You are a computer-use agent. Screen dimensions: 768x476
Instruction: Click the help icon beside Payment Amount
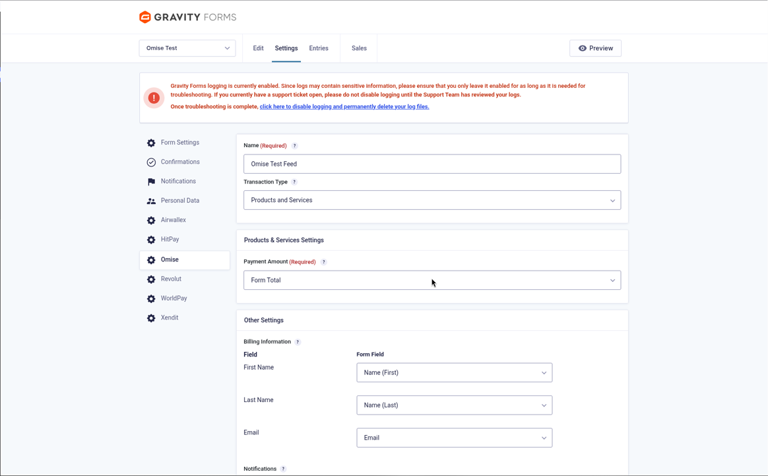[323, 262]
